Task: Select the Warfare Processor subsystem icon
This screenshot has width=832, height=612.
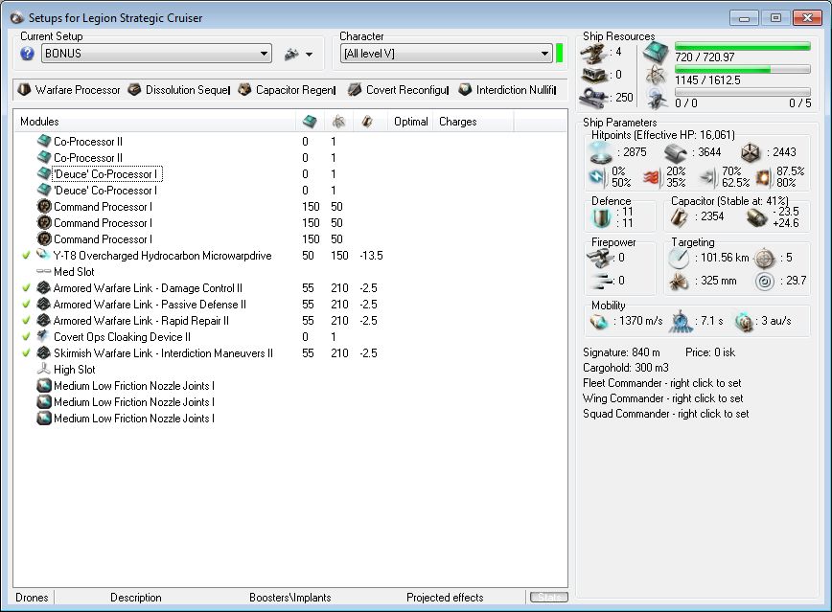Action: 24,90
